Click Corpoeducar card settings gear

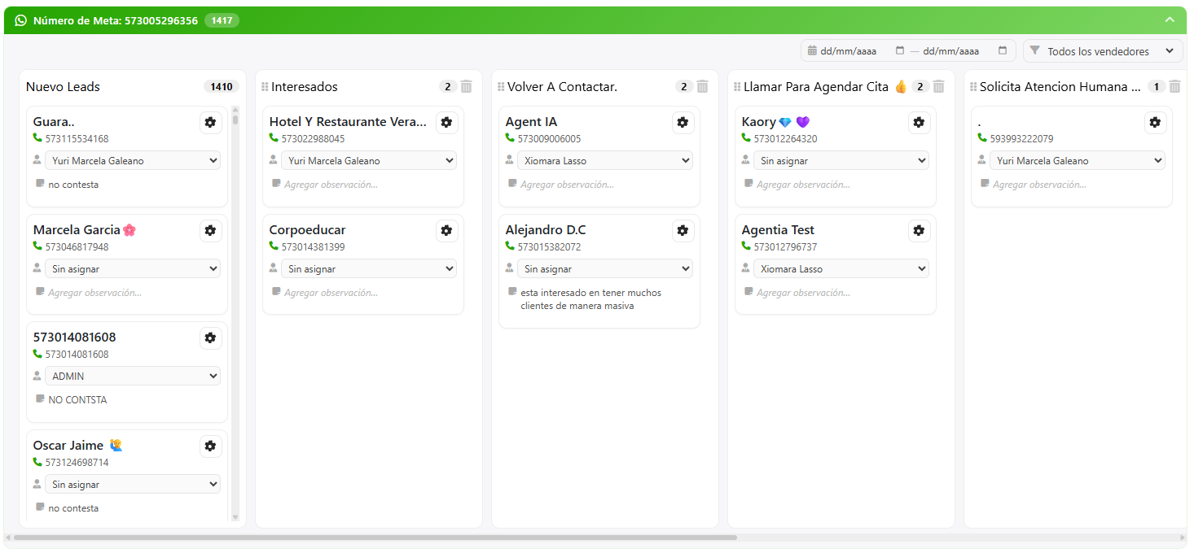[446, 231]
